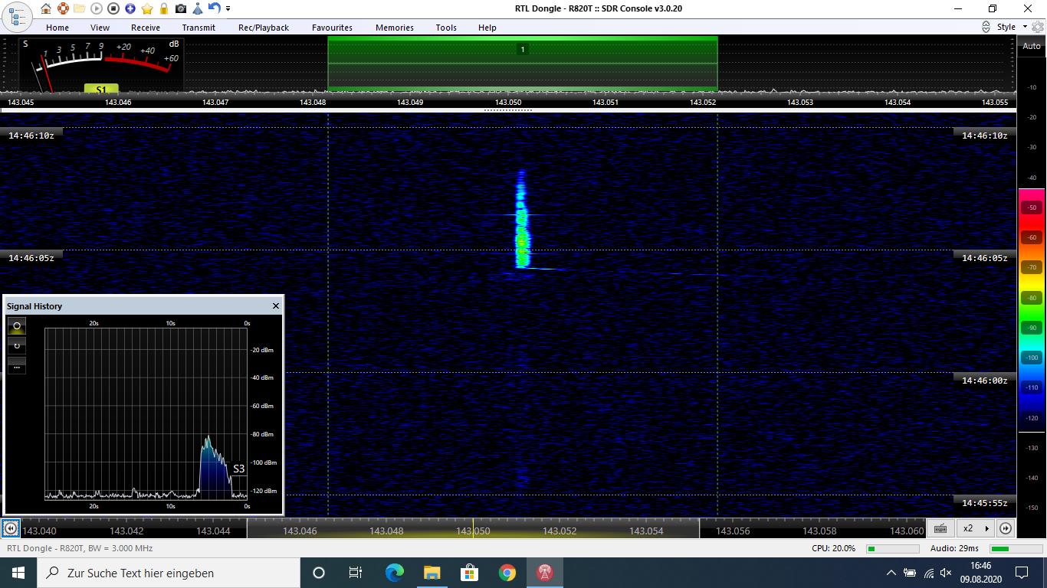Show hidden system tray icons
1047x588 pixels.
click(891, 573)
